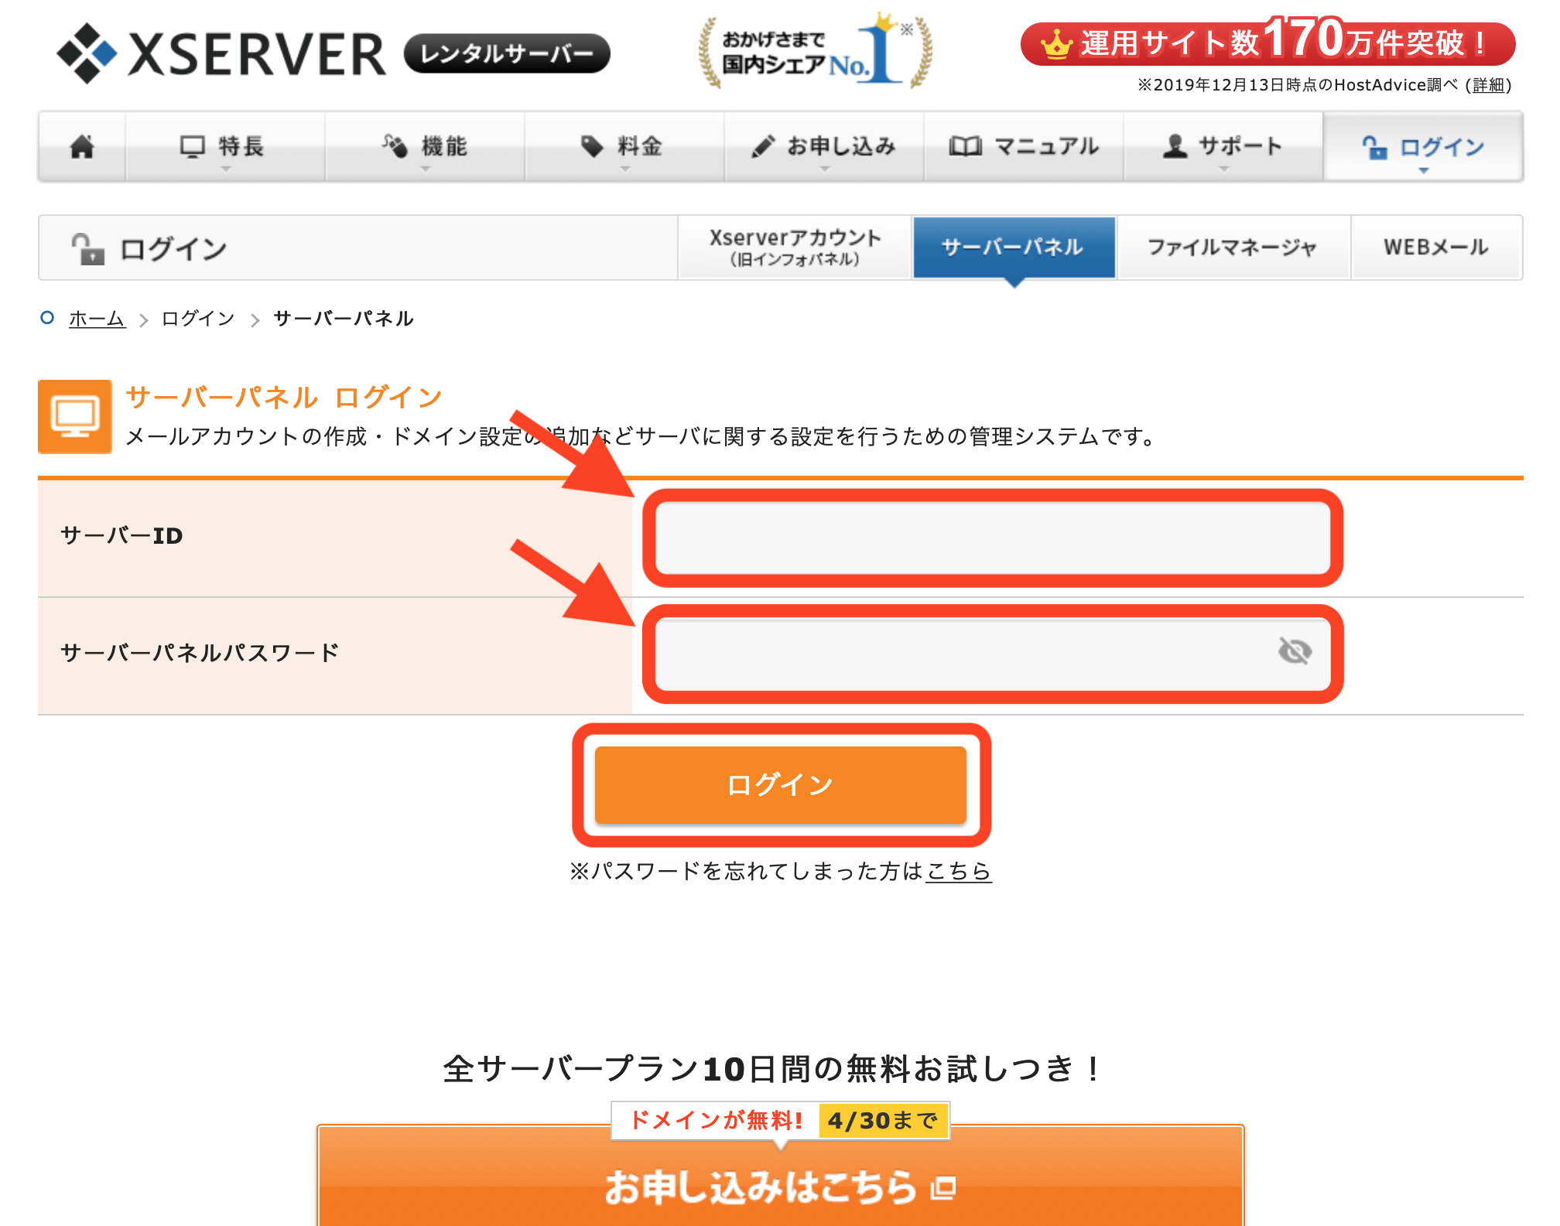Click the サーバーパネル breadcrumb text
The image size is (1560, 1226).
pyautogui.click(x=344, y=319)
